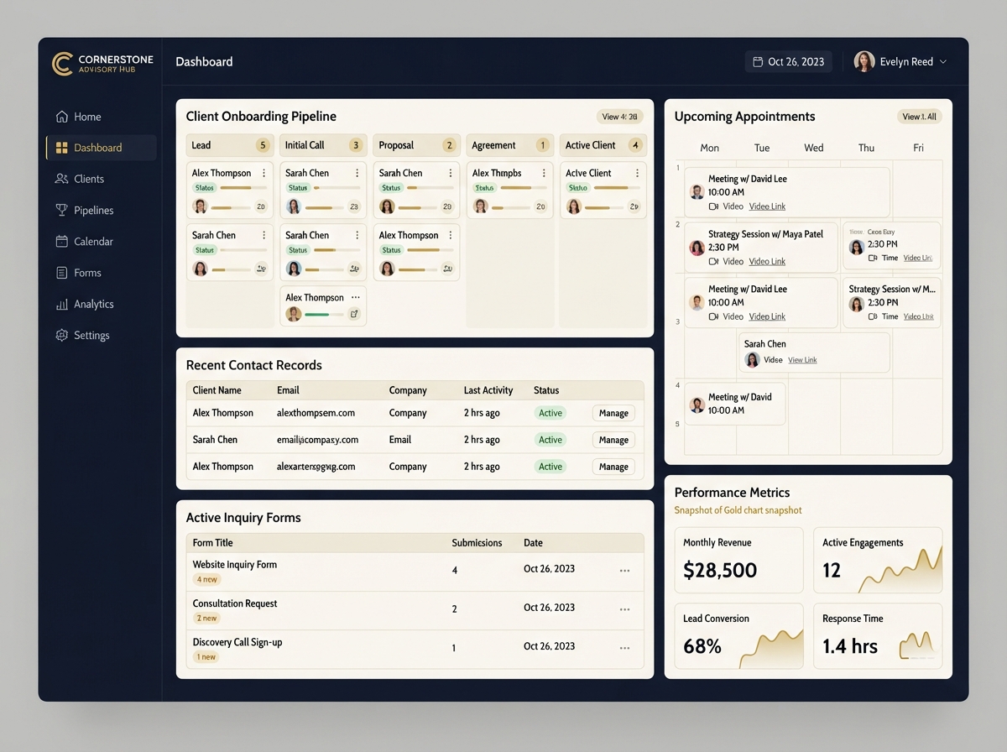Open Video Link for Strategy Session w/ Maya Patel
This screenshot has width=1007, height=752.
point(767,262)
